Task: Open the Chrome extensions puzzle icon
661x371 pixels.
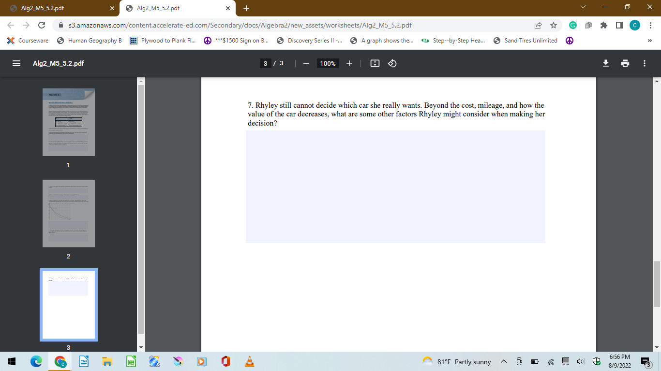Action: pyautogui.click(x=604, y=25)
